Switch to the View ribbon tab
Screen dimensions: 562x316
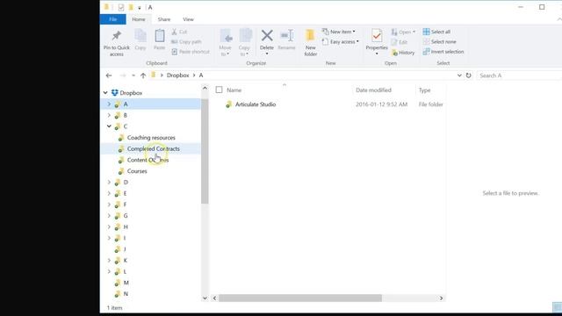coord(188,19)
